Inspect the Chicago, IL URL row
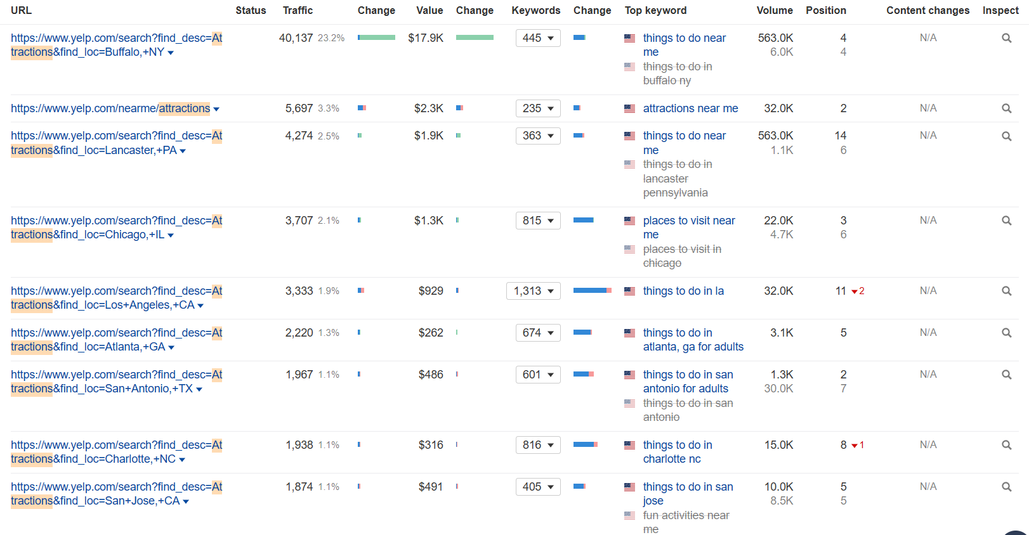Viewport: 1029px width, 535px height. (x=1006, y=221)
